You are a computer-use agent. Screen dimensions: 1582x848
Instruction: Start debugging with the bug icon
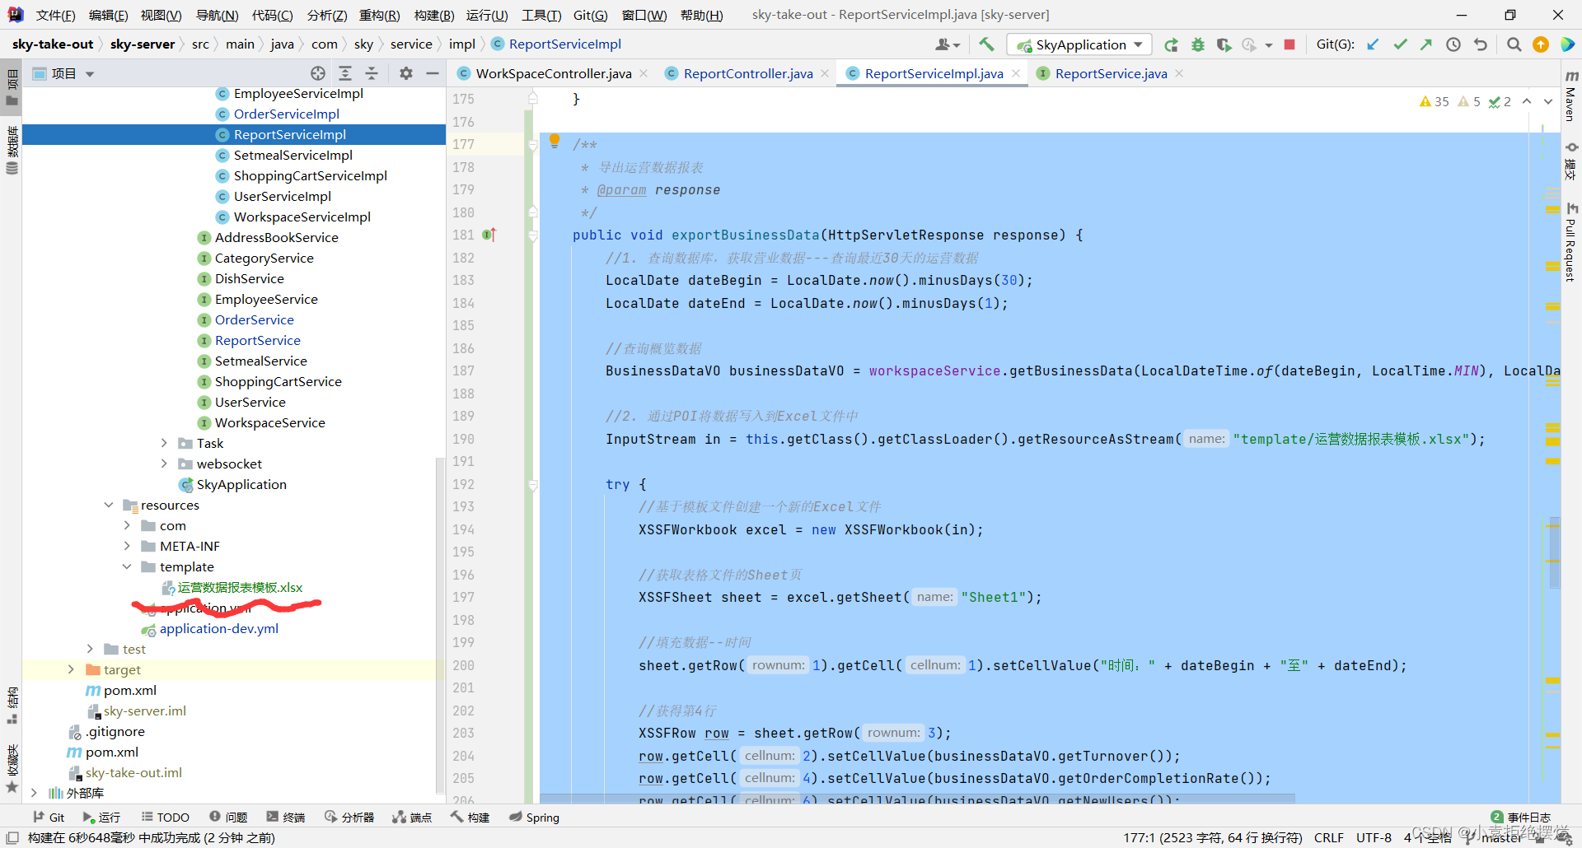1198,44
